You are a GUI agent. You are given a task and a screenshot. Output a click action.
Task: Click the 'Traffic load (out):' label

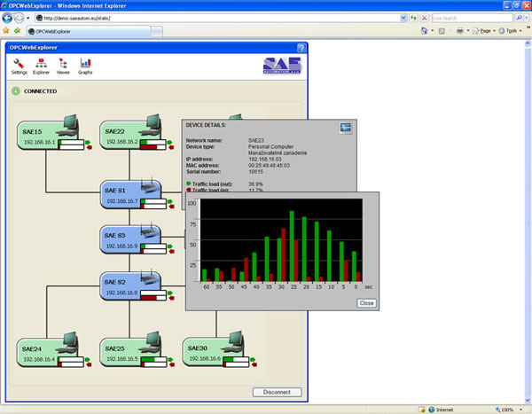point(212,184)
